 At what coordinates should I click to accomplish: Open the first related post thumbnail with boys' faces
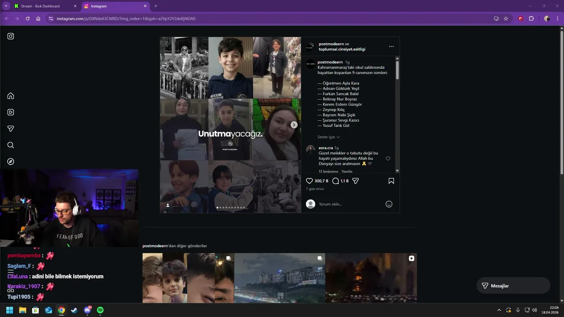pos(188,278)
